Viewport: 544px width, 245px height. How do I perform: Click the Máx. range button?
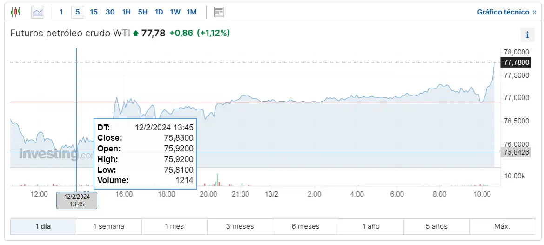click(502, 226)
